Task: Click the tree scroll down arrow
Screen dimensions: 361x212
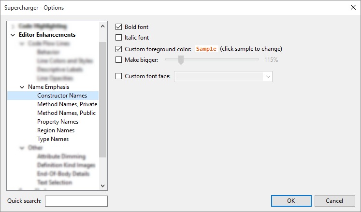Action: pos(102,186)
